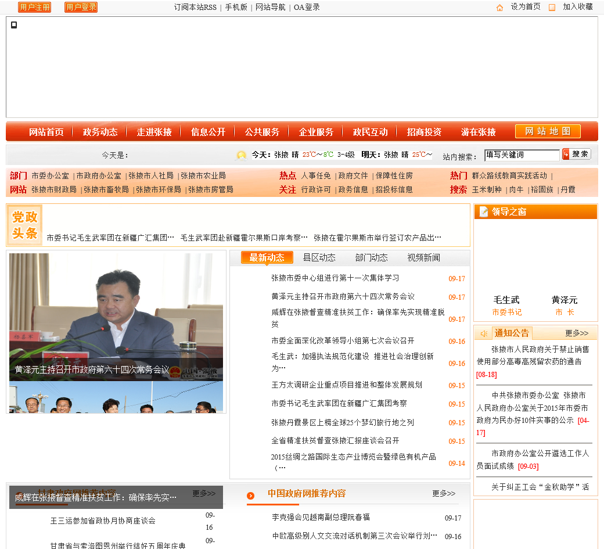Click the 网站地图 button
Image resolution: width=604 pixels, height=549 pixels.
547,131
